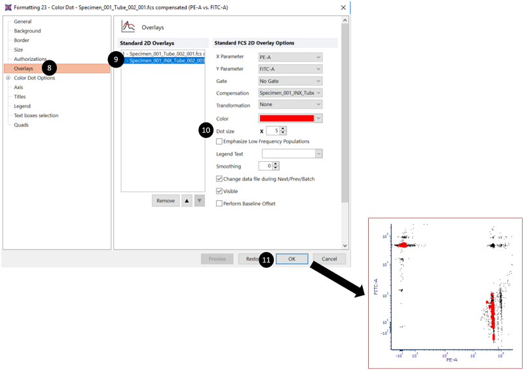Open the Y Parameter dropdown

tap(290, 69)
